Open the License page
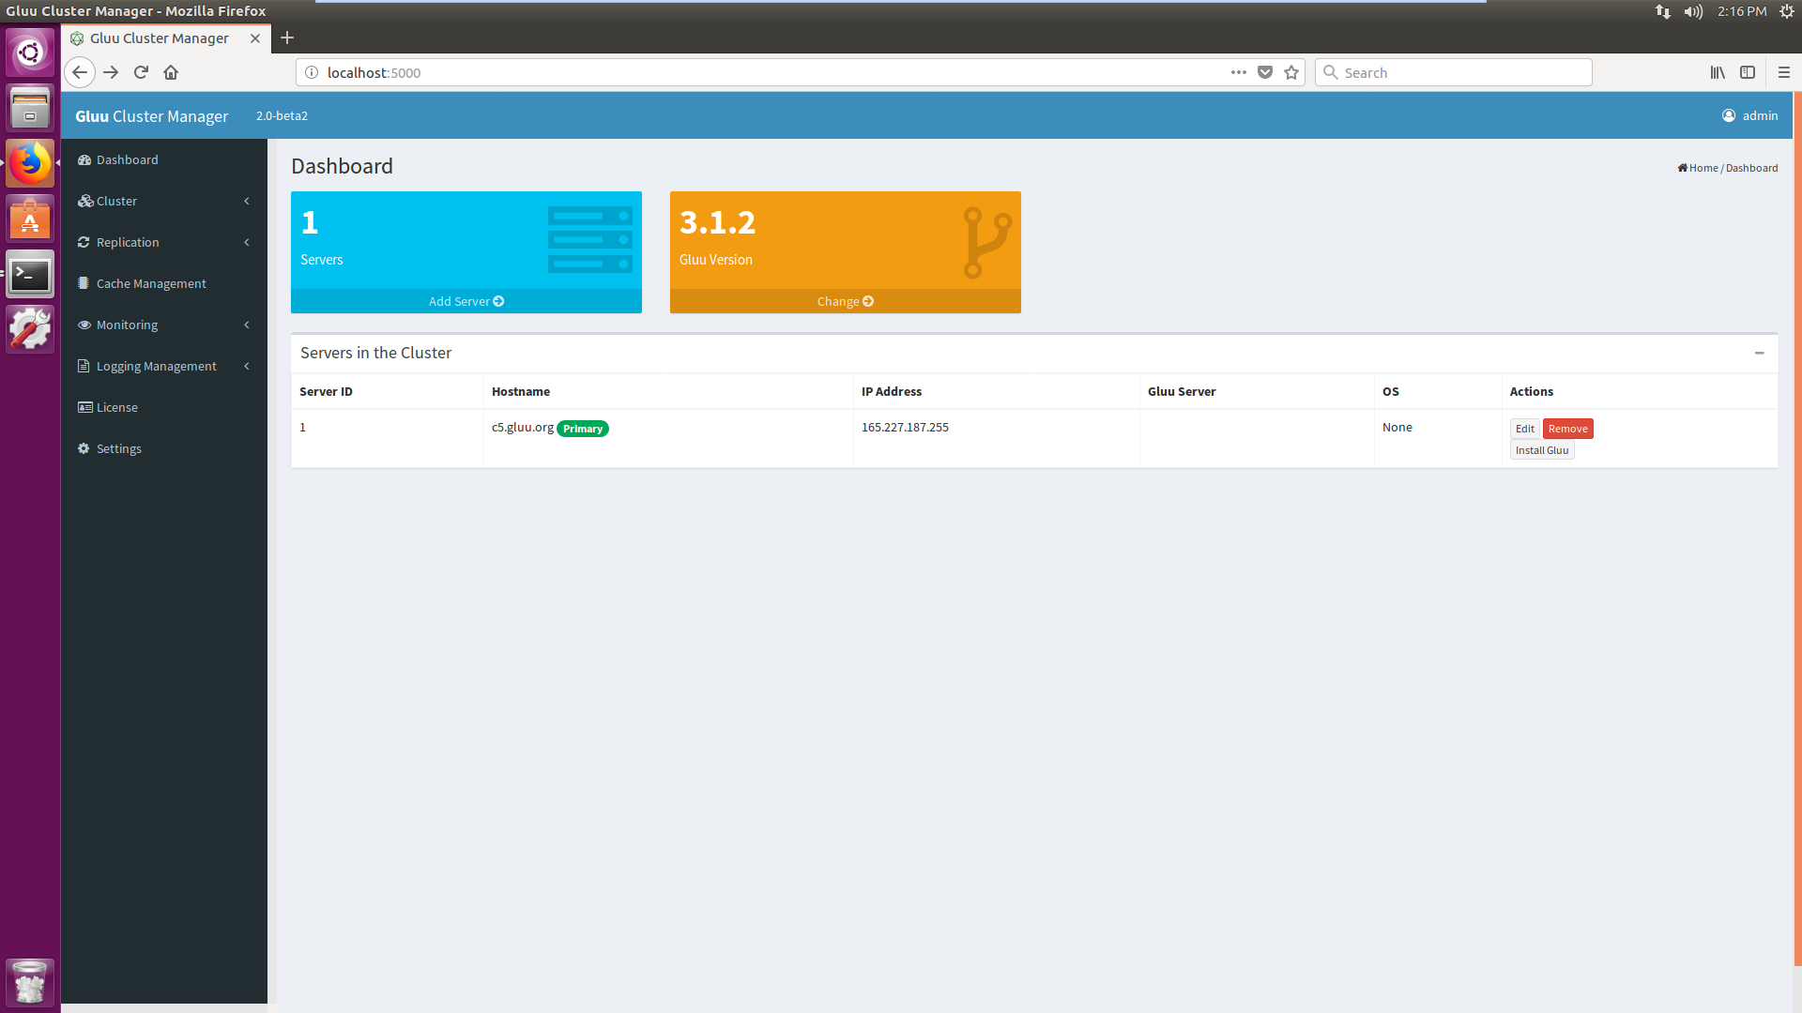The image size is (1802, 1013). tap(164, 407)
